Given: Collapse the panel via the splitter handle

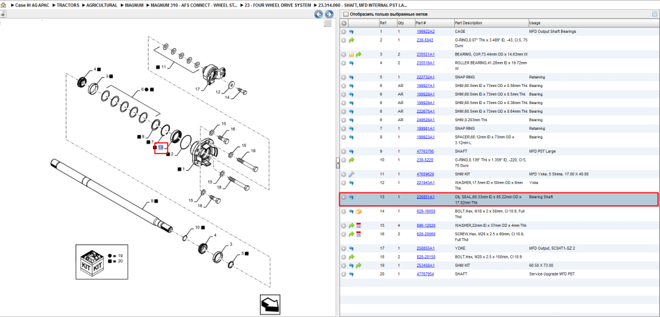Looking at the screenshot, I should (x=337, y=163).
